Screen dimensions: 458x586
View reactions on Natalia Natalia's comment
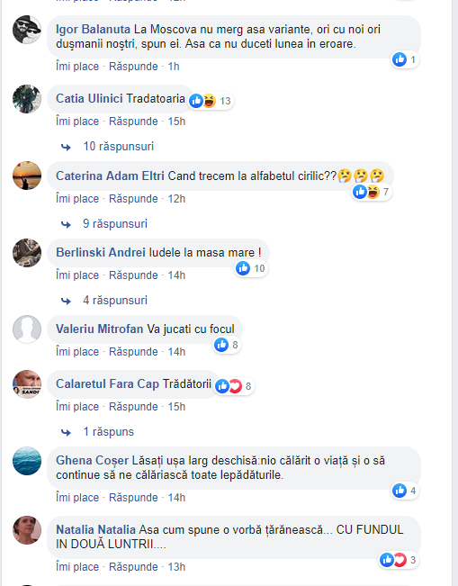tap(399, 560)
